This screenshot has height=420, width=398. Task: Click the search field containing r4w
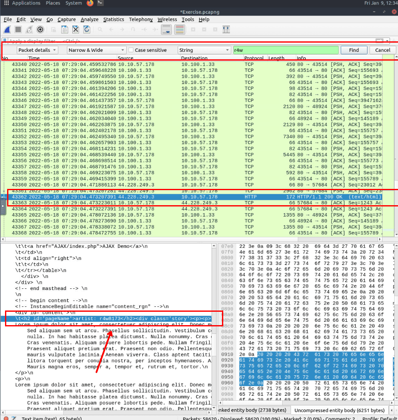click(x=285, y=50)
